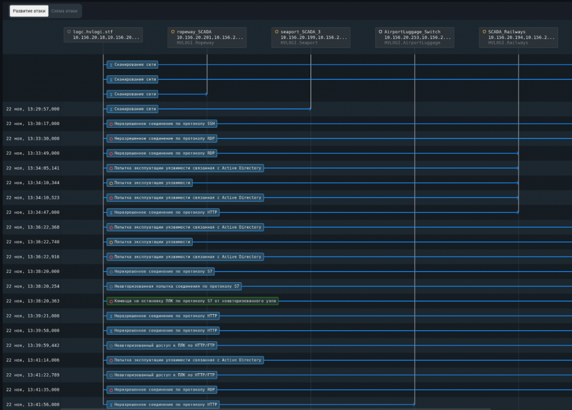Click the red icon on the PLC stop command event
This screenshot has width=572, height=410.
point(111,301)
